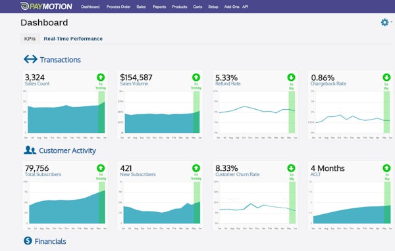The image size is (395, 251).
Task: Click the Transactions double-arrow icon
Action: 30,59
